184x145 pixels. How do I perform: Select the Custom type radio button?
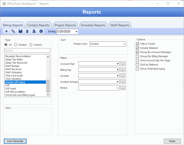31,45
